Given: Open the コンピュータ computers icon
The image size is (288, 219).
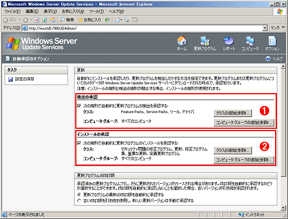Looking at the screenshot, I should 250,41.
